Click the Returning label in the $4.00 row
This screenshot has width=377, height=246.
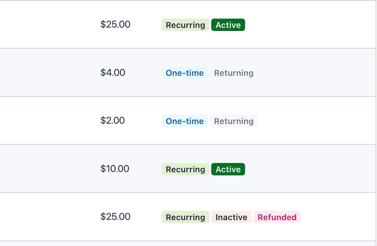click(234, 73)
